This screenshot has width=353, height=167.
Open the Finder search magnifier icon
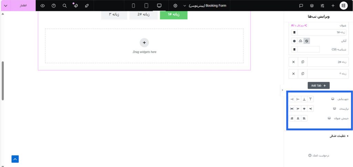64,5
